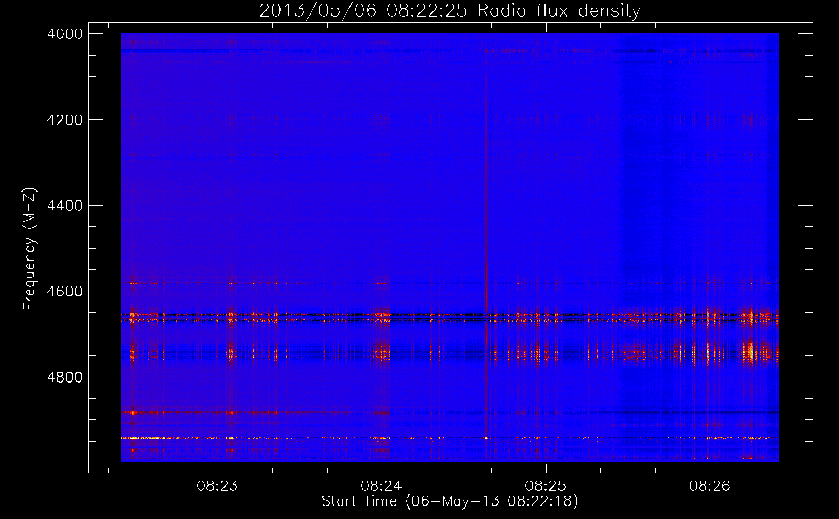
Task: Click the 4600 frequency tick label
Action: click(x=65, y=291)
